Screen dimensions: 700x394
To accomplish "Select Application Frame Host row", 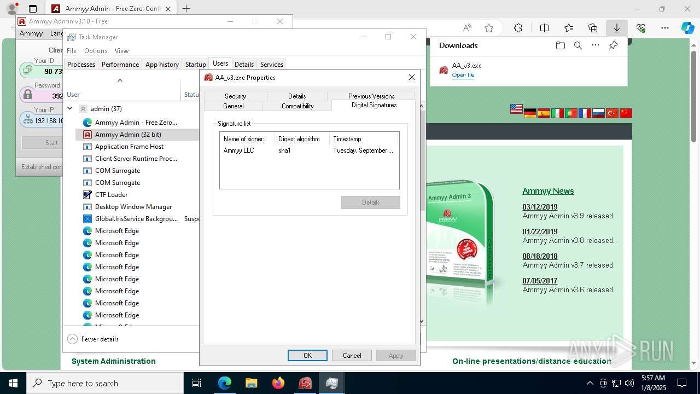I will [x=137, y=146].
